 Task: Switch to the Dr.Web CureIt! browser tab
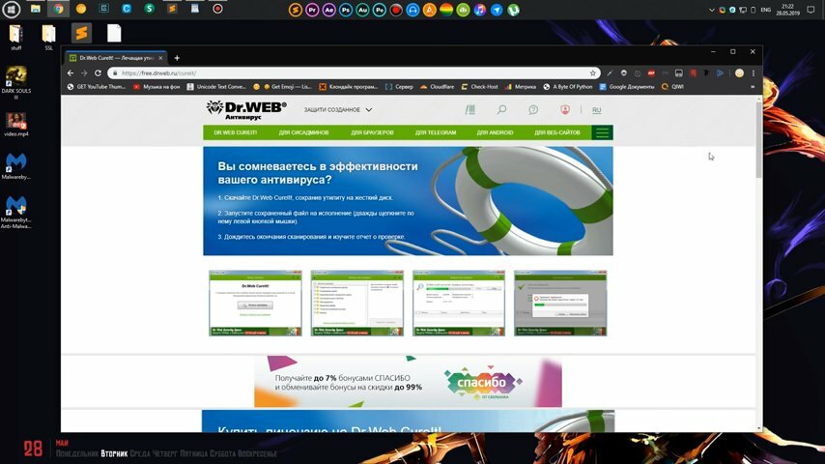[x=115, y=58]
